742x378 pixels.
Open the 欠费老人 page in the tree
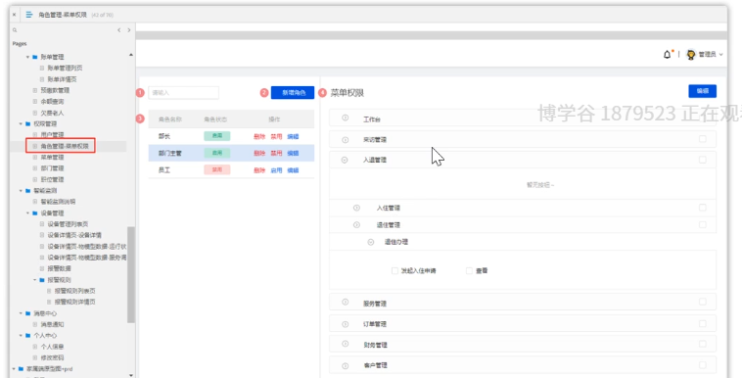(x=52, y=113)
